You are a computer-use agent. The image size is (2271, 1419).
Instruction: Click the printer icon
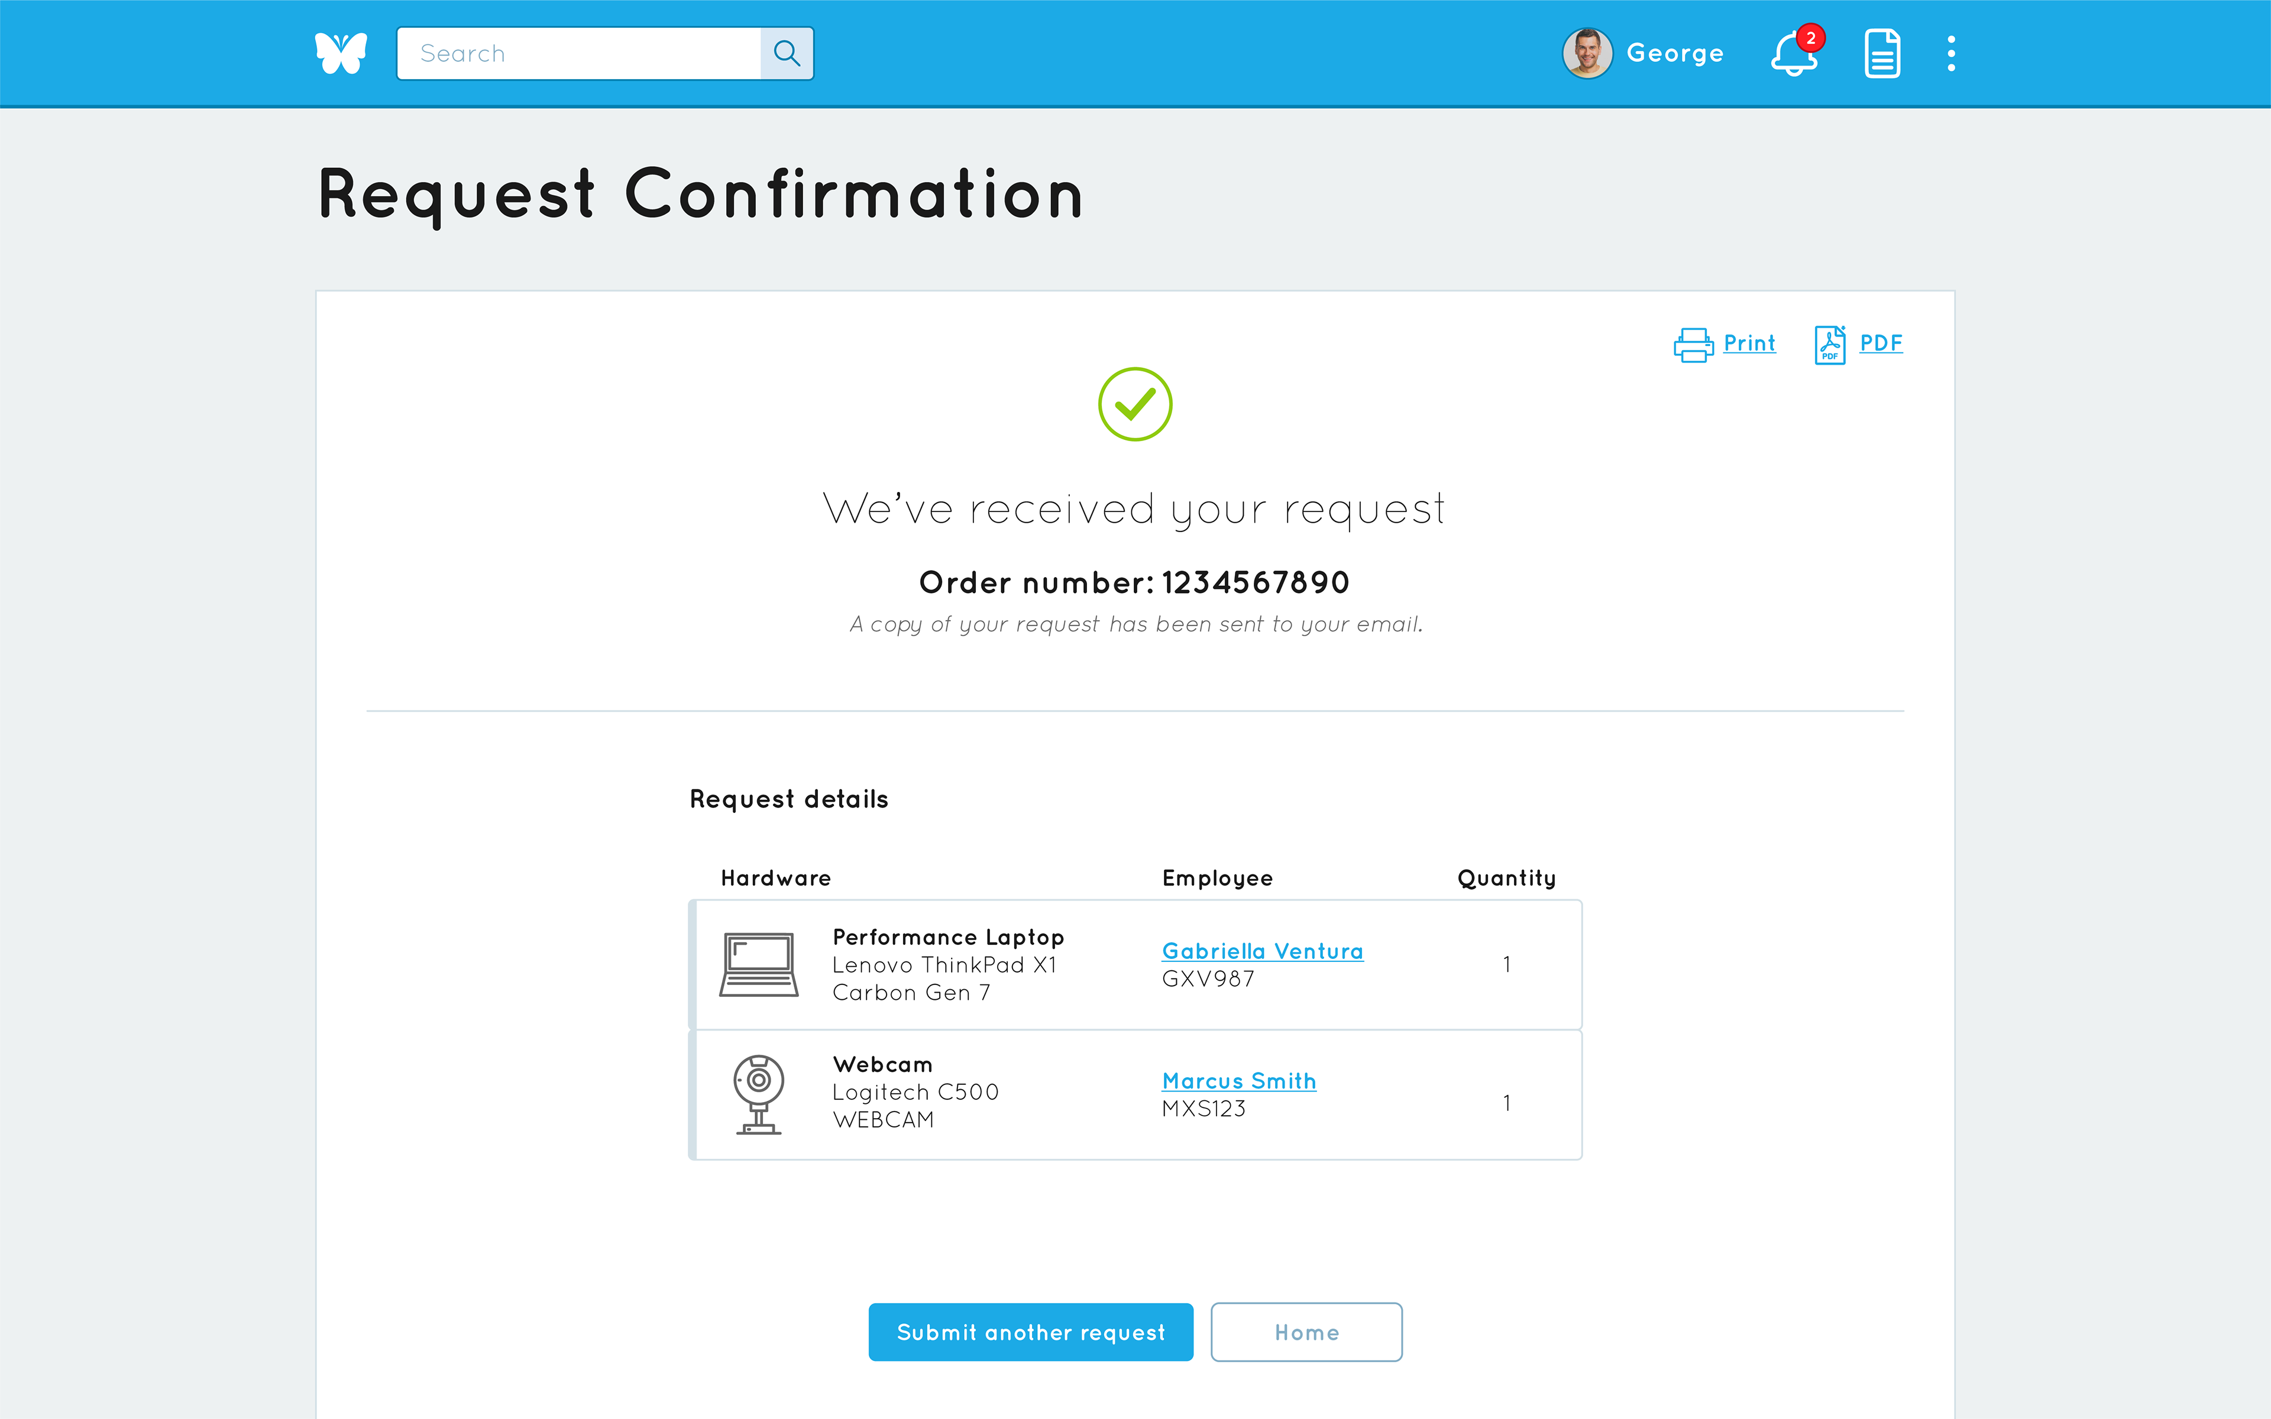coord(1693,345)
